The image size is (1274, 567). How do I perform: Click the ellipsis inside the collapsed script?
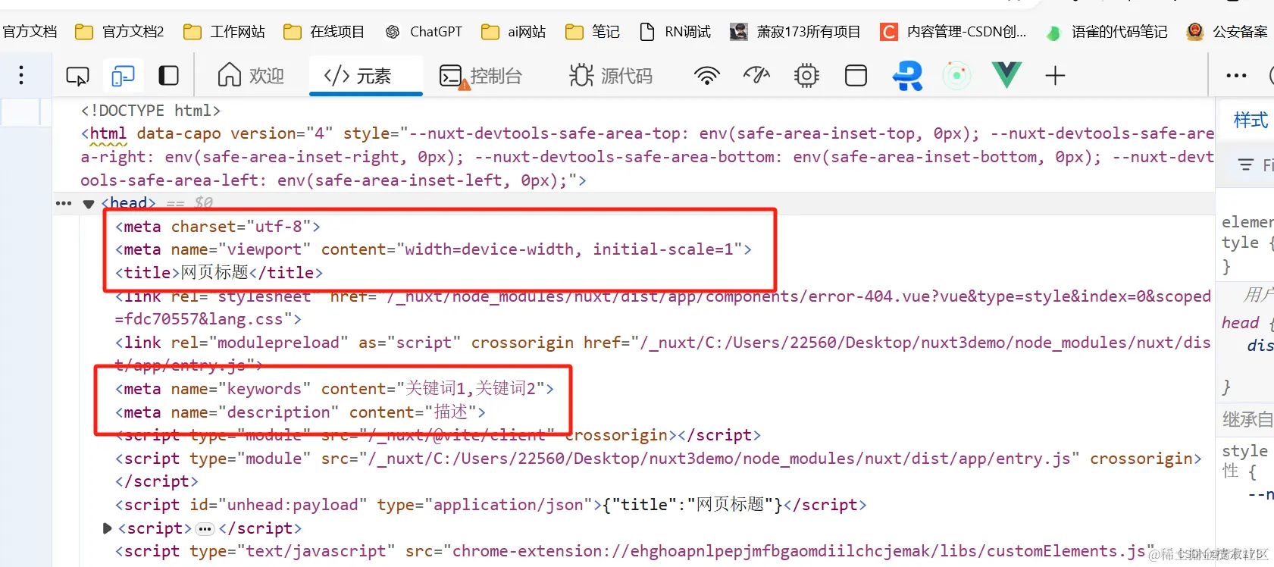click(205, 529)
